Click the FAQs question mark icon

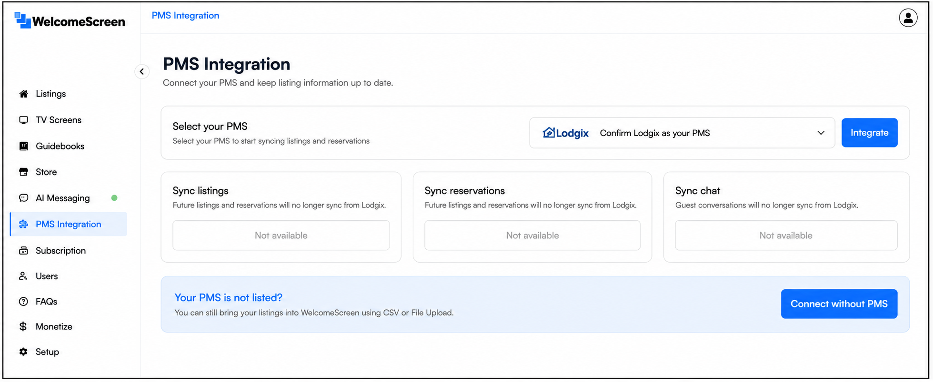(x=23, y=301)
